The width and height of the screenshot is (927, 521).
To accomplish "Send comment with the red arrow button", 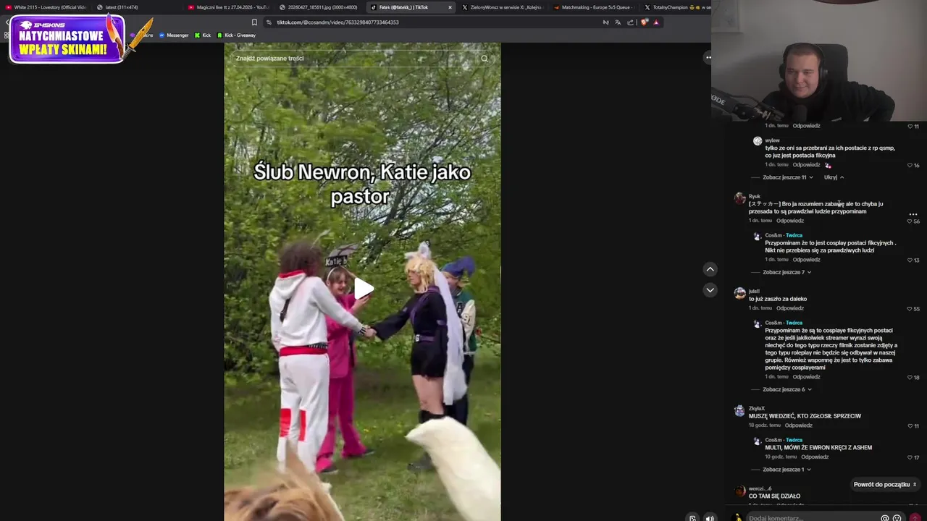I will (915, 517).
